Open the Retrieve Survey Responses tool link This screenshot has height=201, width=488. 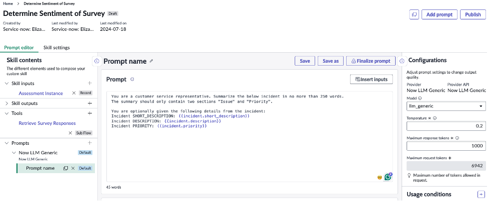47,123
